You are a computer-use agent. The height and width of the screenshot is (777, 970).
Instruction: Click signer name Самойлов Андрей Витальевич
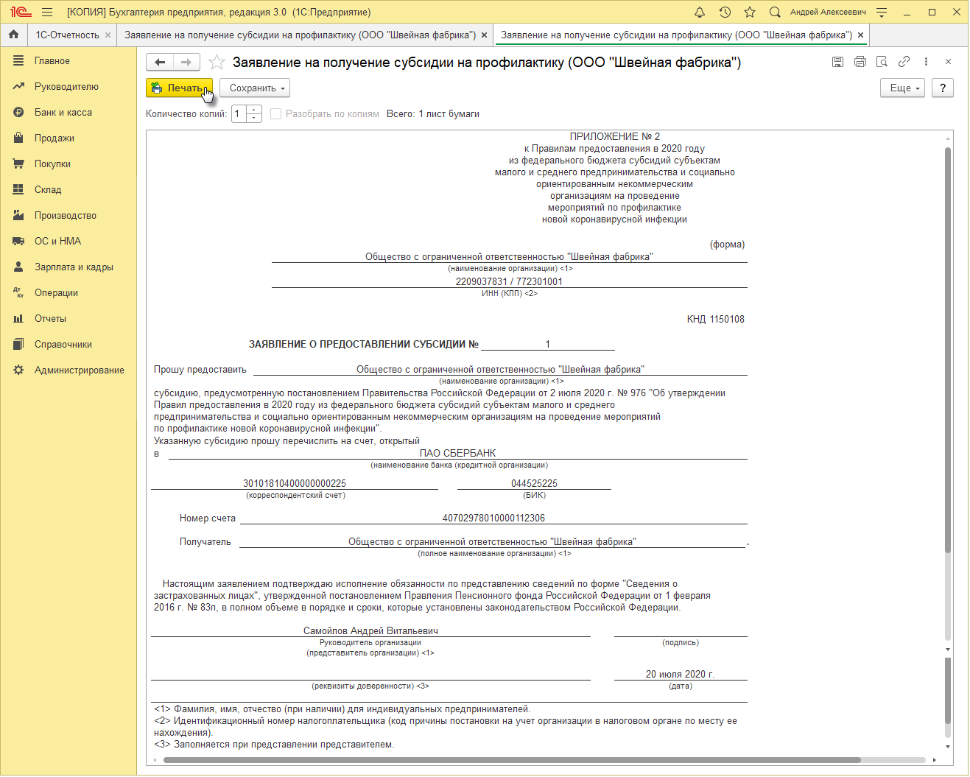[x=370, y=630]
